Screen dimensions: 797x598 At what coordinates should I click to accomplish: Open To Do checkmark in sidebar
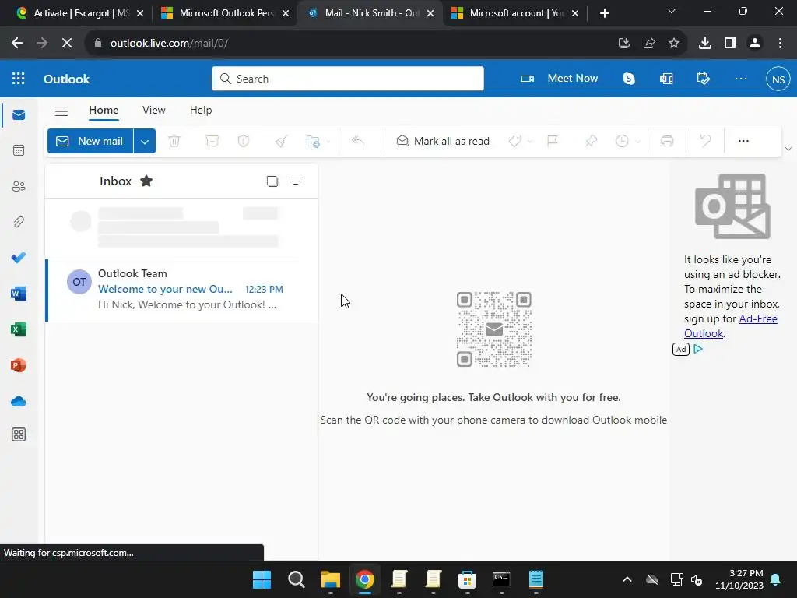tap(19, 257)
